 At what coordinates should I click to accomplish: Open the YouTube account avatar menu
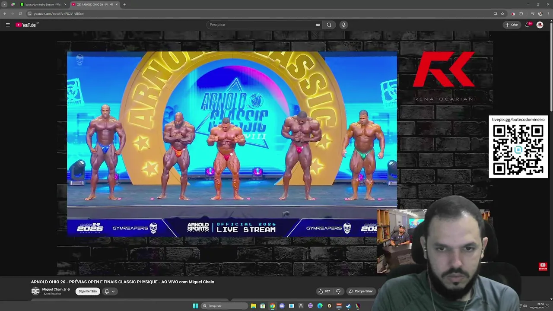click(540, 25)
